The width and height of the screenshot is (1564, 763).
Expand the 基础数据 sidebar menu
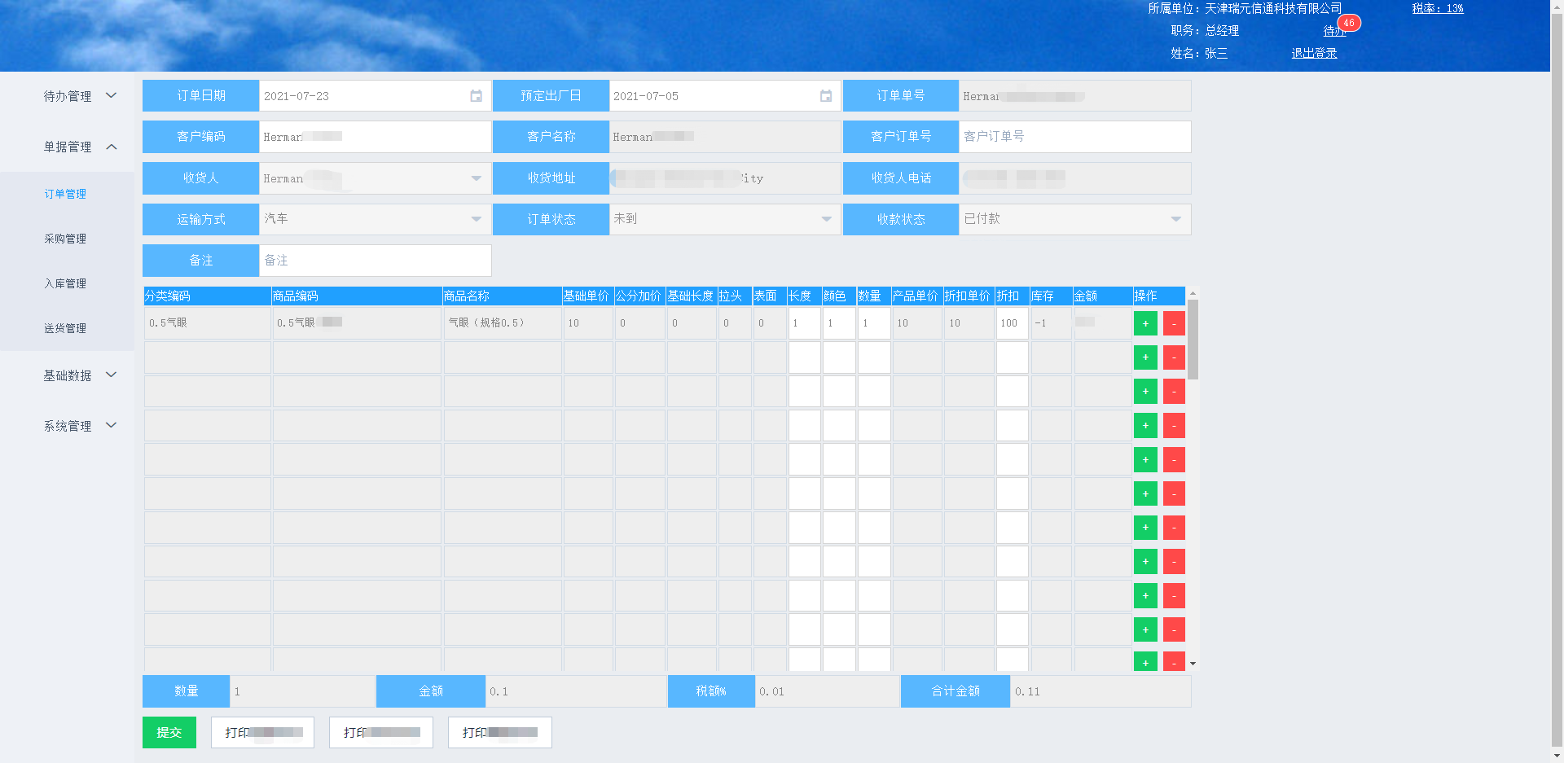pyautogui.click(x=79, y=375)
